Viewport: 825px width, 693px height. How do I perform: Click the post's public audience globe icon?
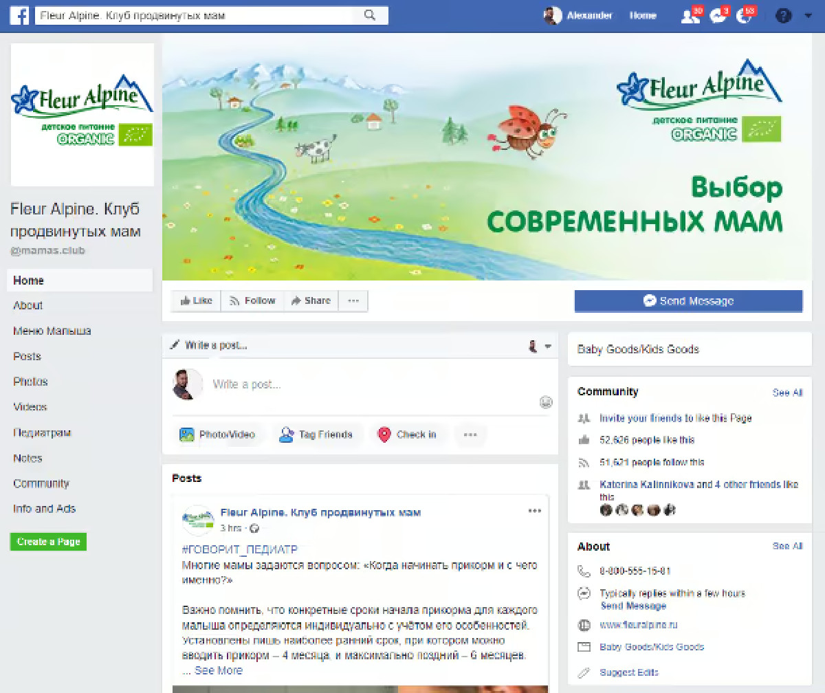click(x=254, y=529)
